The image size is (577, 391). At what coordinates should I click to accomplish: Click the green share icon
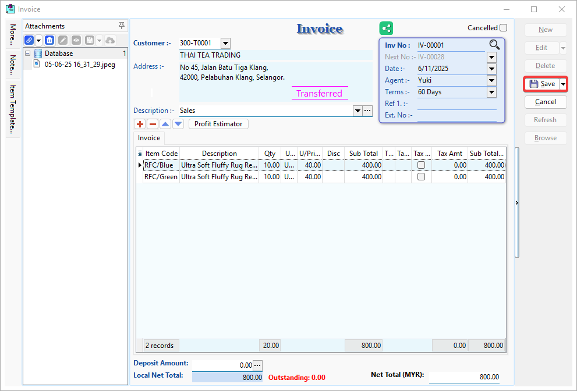coord(386,28)
